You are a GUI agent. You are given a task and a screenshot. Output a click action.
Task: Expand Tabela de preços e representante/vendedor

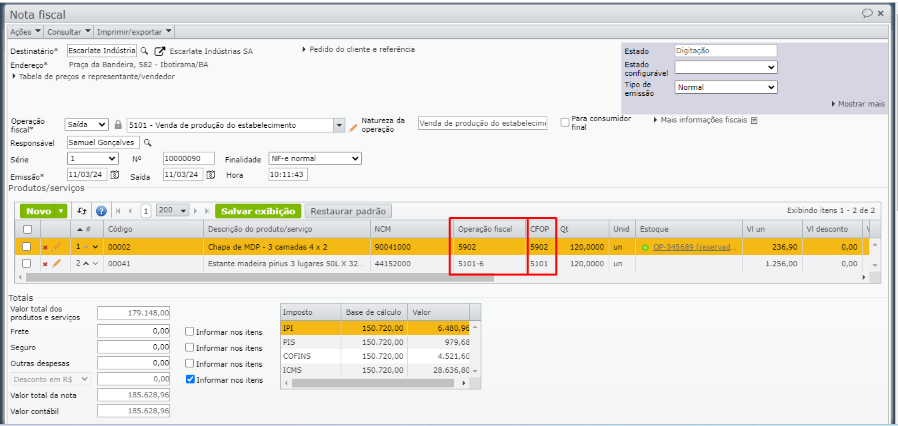[x=93, y=77]
